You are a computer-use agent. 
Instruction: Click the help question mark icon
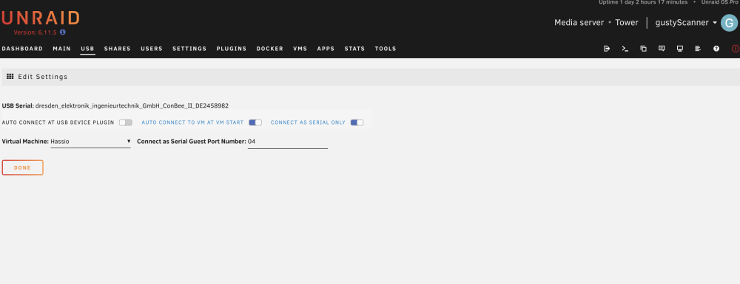(716, 49)
